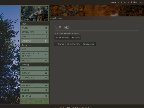Click the Index section header
Image resolution: width=144 pixels, height=108 pixels.
25,24
